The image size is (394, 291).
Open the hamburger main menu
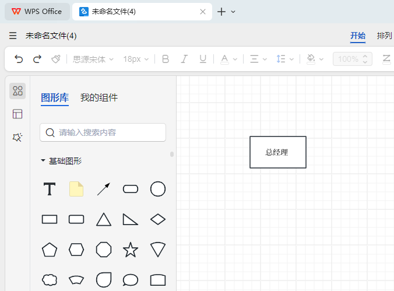13,36
